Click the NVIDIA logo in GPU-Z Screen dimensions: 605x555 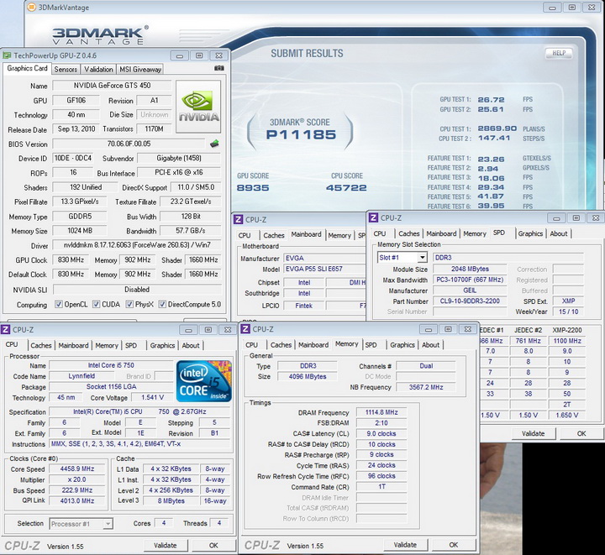coord(199,106)
